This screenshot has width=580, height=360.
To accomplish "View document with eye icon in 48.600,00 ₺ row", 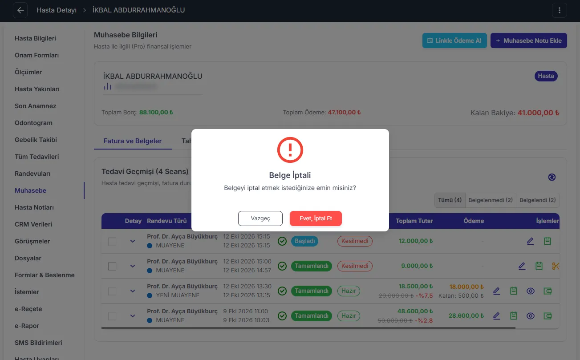I will point(531,316).
